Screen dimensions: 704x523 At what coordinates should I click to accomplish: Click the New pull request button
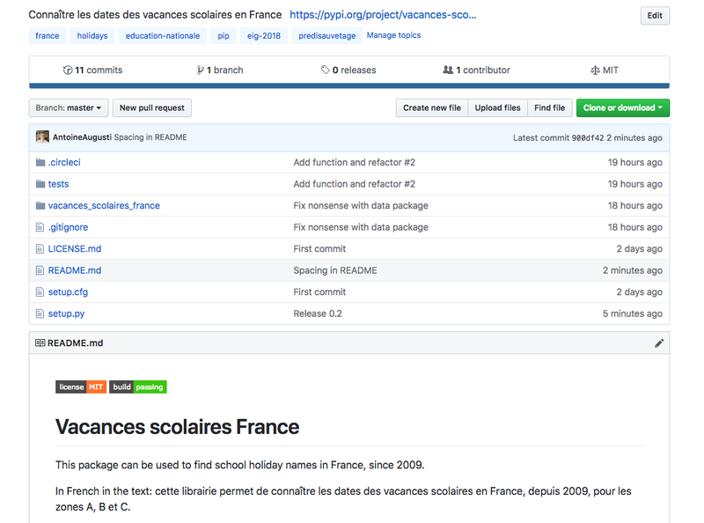tap(152, 108)
